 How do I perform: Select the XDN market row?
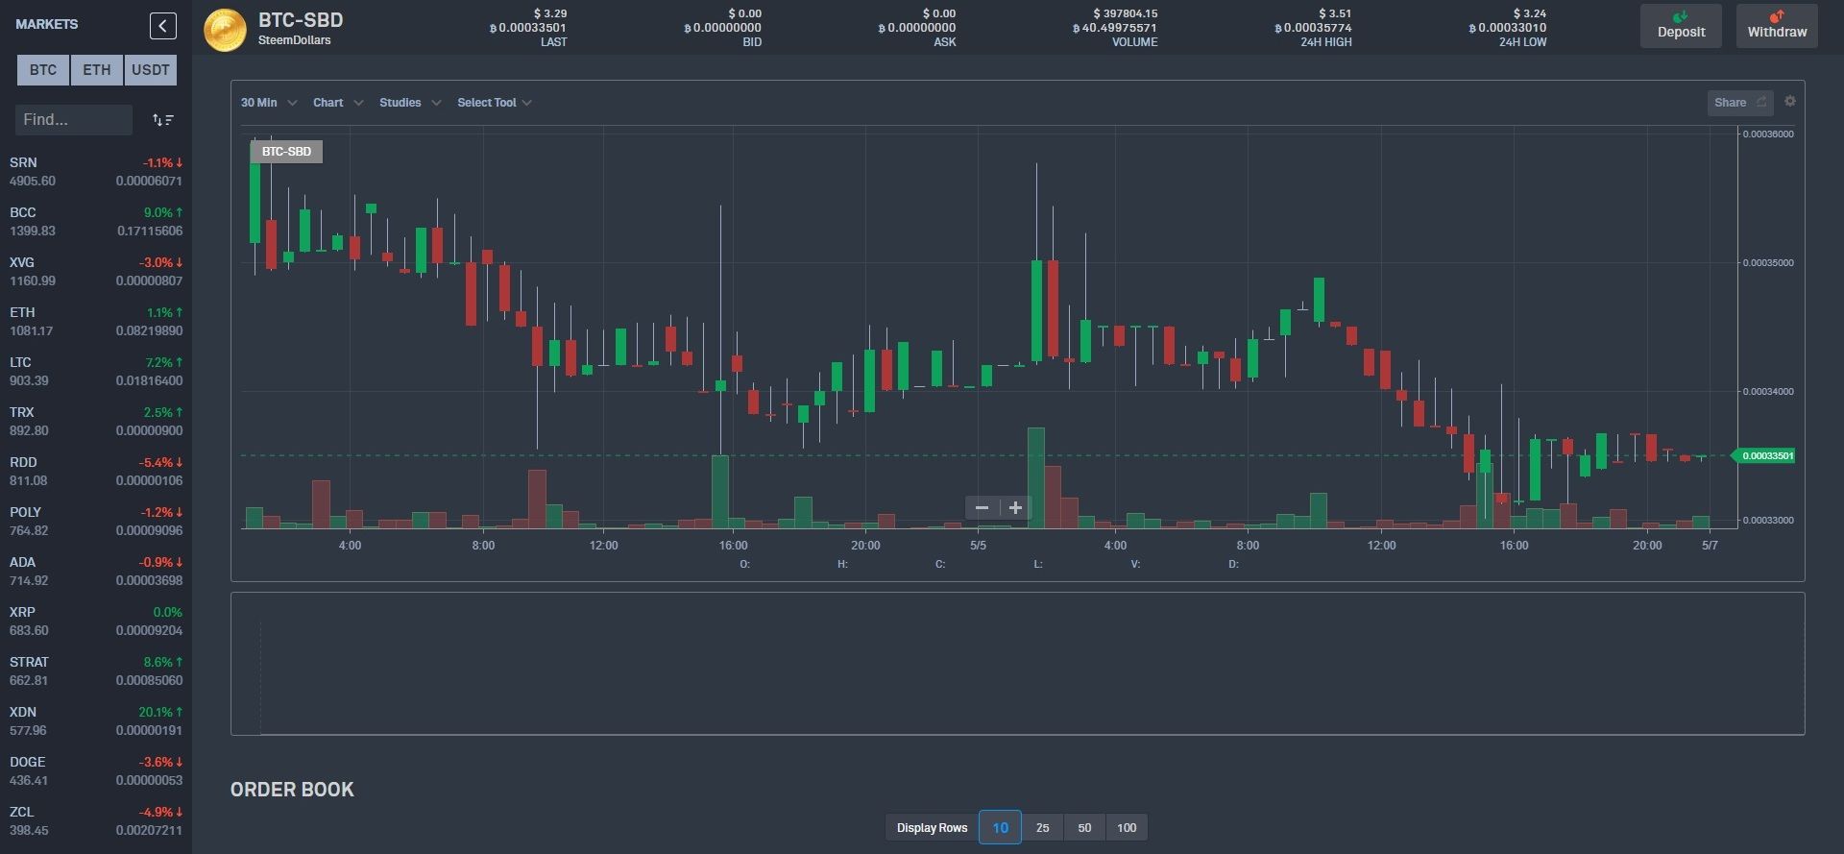coord(96,720)
